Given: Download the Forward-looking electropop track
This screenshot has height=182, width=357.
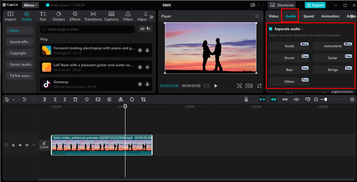Looking at the screenshot, I should 147,50.
